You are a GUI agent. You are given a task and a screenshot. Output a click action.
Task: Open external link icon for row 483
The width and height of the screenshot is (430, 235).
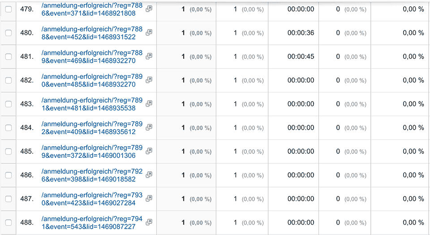click(149, 104)
